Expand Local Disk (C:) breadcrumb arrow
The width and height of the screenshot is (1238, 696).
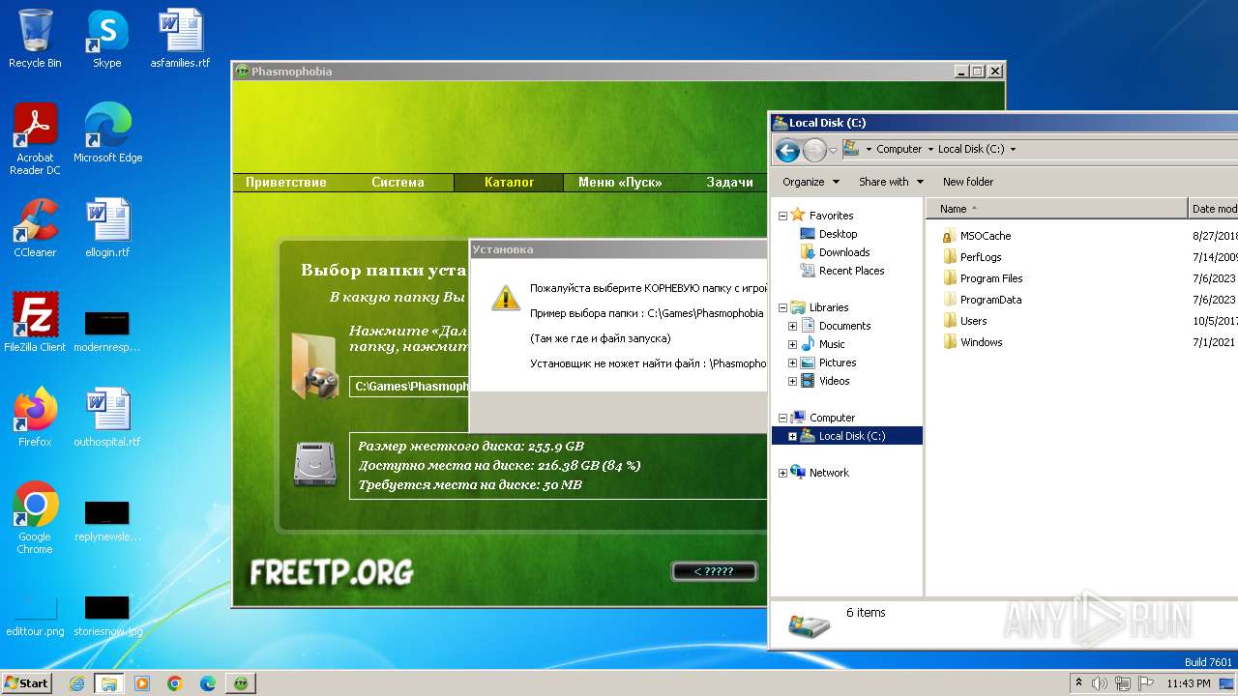pos(1013,149)
